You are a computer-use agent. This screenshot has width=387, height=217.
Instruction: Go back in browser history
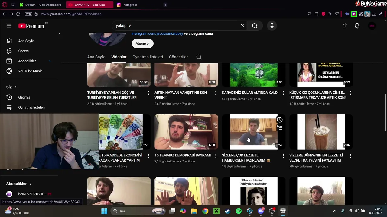[5, 14]
